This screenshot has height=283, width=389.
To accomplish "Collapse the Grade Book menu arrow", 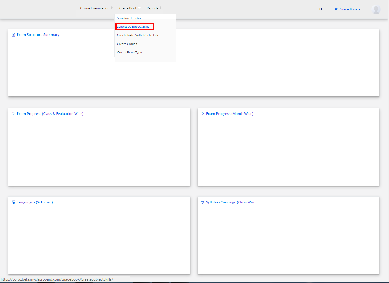I will click(139, 8).
